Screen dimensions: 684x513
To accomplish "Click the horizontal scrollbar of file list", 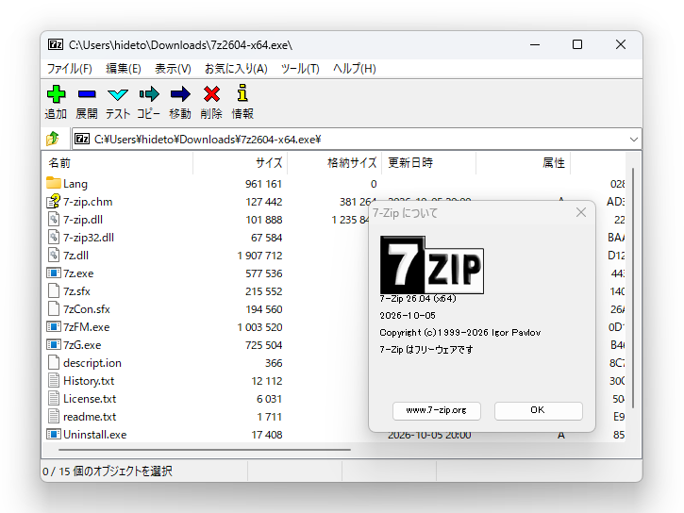I will [204, 450].
